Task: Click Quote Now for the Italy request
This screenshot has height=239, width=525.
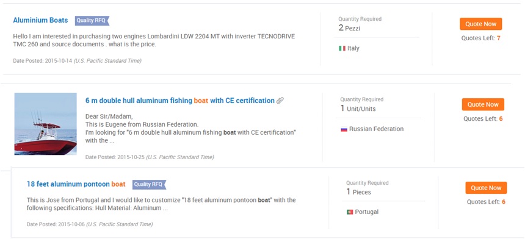Action: pos(480,24)
